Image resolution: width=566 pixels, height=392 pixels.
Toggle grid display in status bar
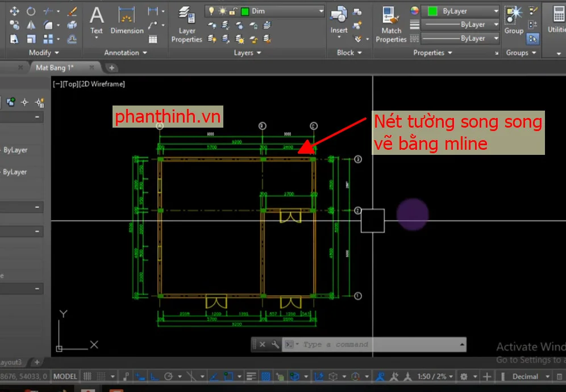pyautogui.click(x=88, y=377)
